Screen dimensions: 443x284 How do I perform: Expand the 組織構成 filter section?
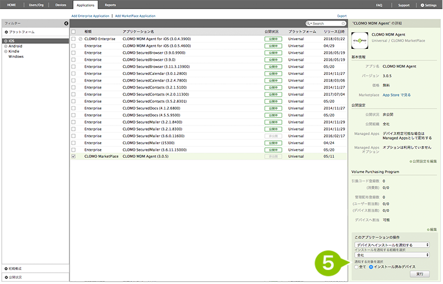pos(13,269)
